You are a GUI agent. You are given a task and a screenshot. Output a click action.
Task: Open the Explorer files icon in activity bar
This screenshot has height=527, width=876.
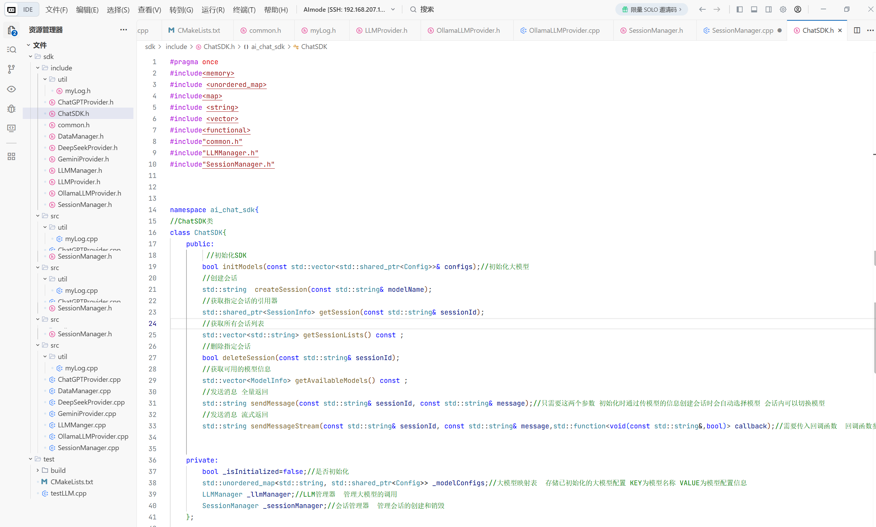tap(12, 31)
